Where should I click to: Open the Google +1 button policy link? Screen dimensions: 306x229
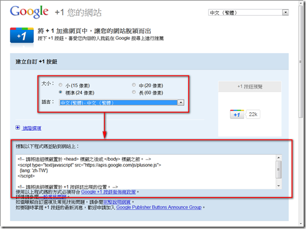(108, 192)
